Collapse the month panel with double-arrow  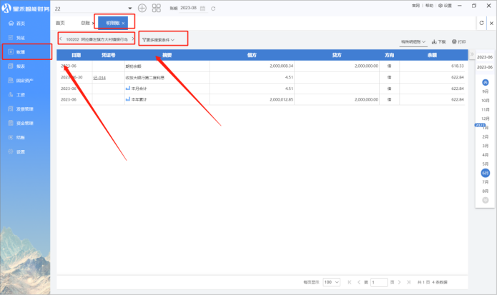pos(472,55)
